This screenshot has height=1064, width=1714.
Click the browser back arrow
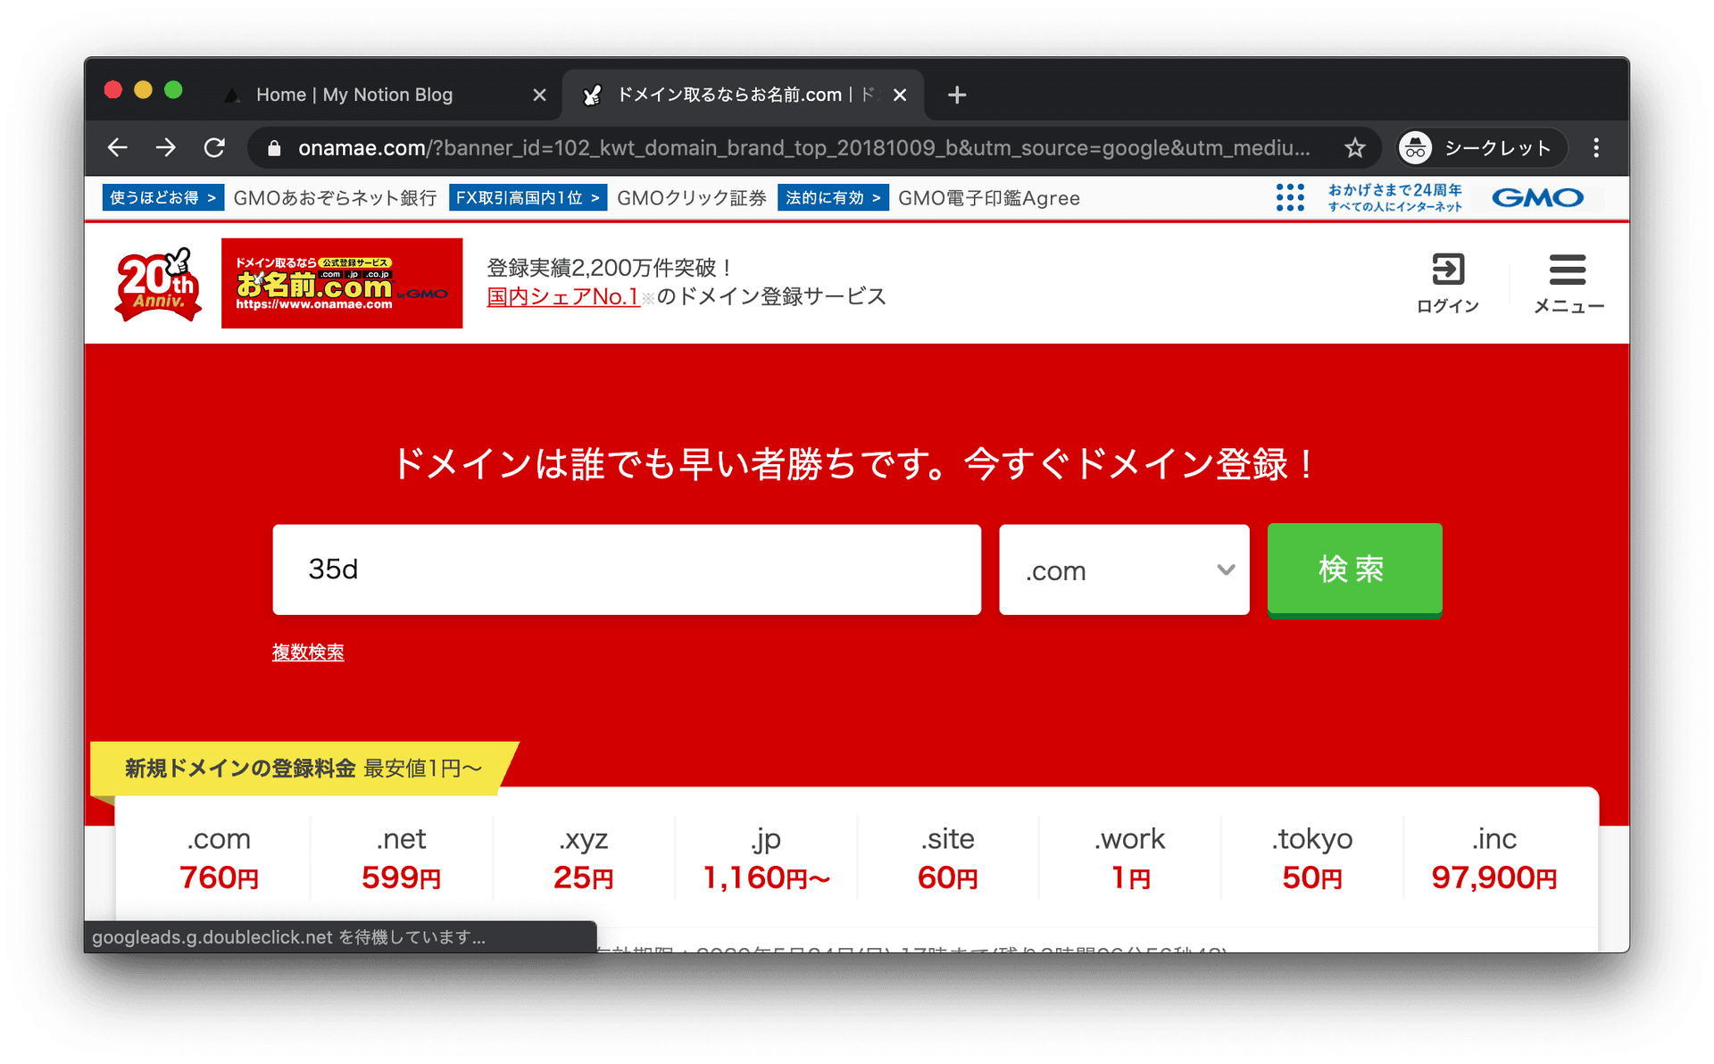(x=118, y=147)
